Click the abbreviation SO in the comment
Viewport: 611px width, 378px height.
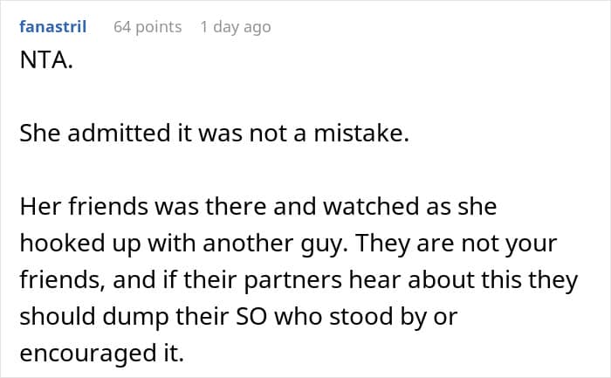pyautogui.click(x=251, y=316)
